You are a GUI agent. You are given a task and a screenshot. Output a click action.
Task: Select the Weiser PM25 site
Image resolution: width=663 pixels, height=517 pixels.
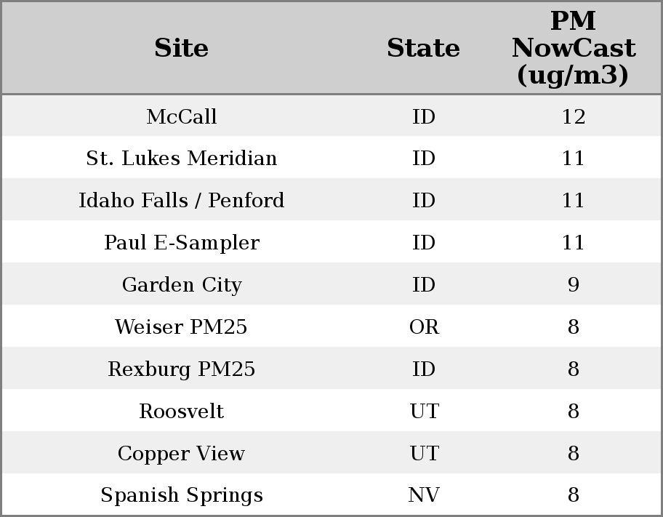pyautogui.click(x=182, y=327)
